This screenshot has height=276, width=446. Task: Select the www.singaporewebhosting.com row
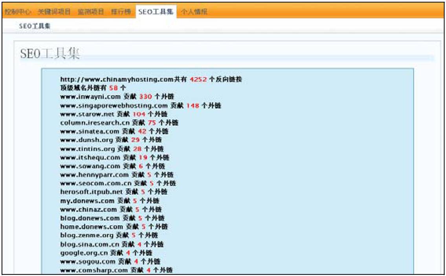click(x=141, y=105)
